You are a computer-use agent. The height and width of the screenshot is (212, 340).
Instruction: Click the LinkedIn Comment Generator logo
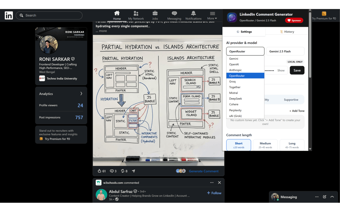tap(232, 17)
